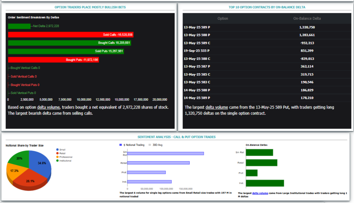The height and width of the screenshot is (203, 354).
Task: Click the Prof. notional trading bar
Action: (x=147, y=172)
